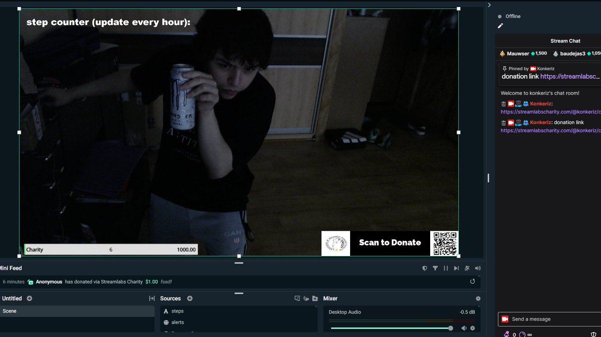Viewport: 601px width, 337px height.
Task: Click the Stream Chat header
Action: (x=565, y=41)
